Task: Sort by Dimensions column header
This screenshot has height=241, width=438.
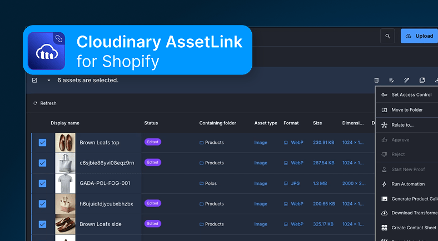Action: 353,123
